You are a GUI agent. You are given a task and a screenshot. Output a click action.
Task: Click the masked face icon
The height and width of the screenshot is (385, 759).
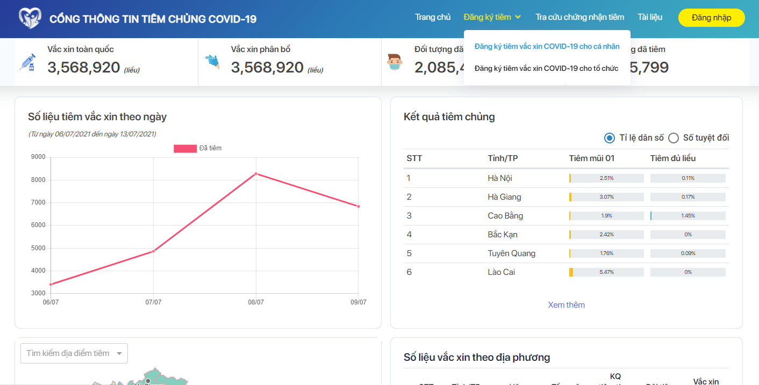(x=395, y=62)
